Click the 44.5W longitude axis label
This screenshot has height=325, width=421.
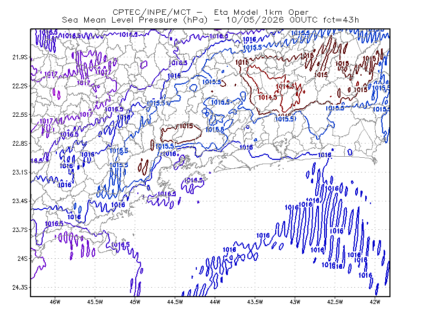pos(175,302)
